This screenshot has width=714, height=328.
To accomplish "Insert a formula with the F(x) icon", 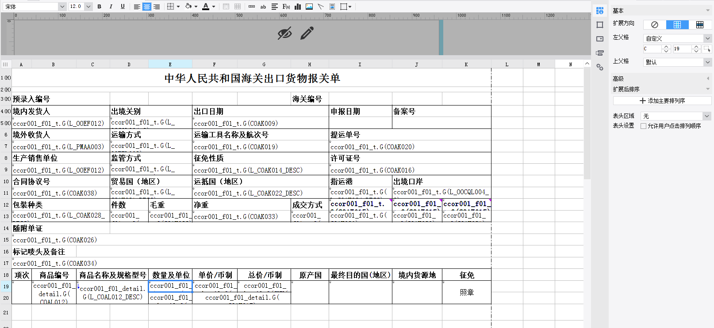I will click(x=286, y=7).
